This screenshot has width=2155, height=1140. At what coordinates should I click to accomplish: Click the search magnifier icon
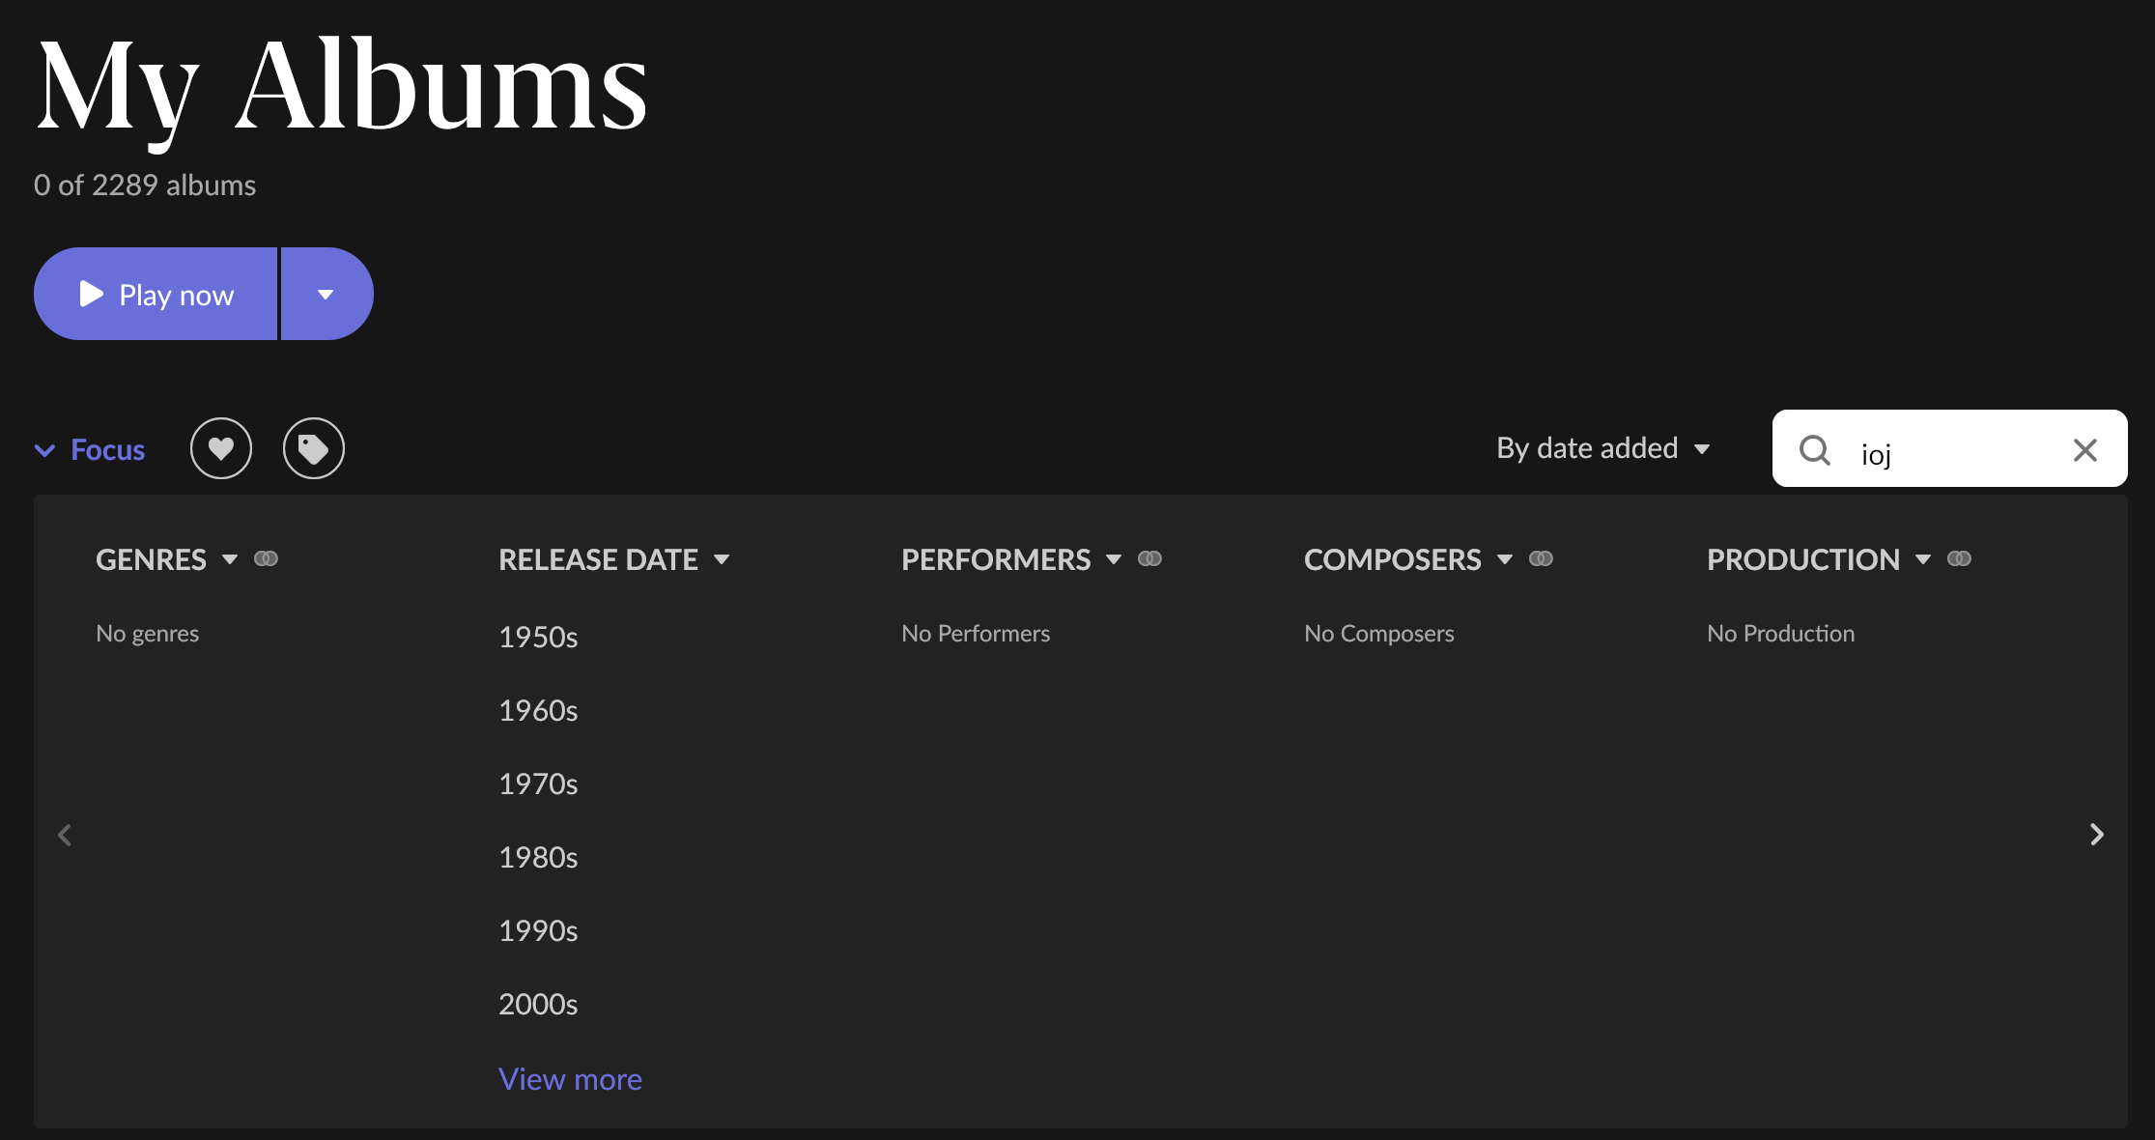point(1814,449)
